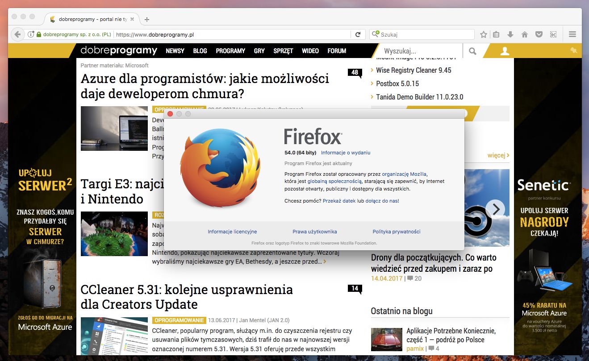
Task: Open the Firefox hamburger menu
Action: [x=572, y=34]
